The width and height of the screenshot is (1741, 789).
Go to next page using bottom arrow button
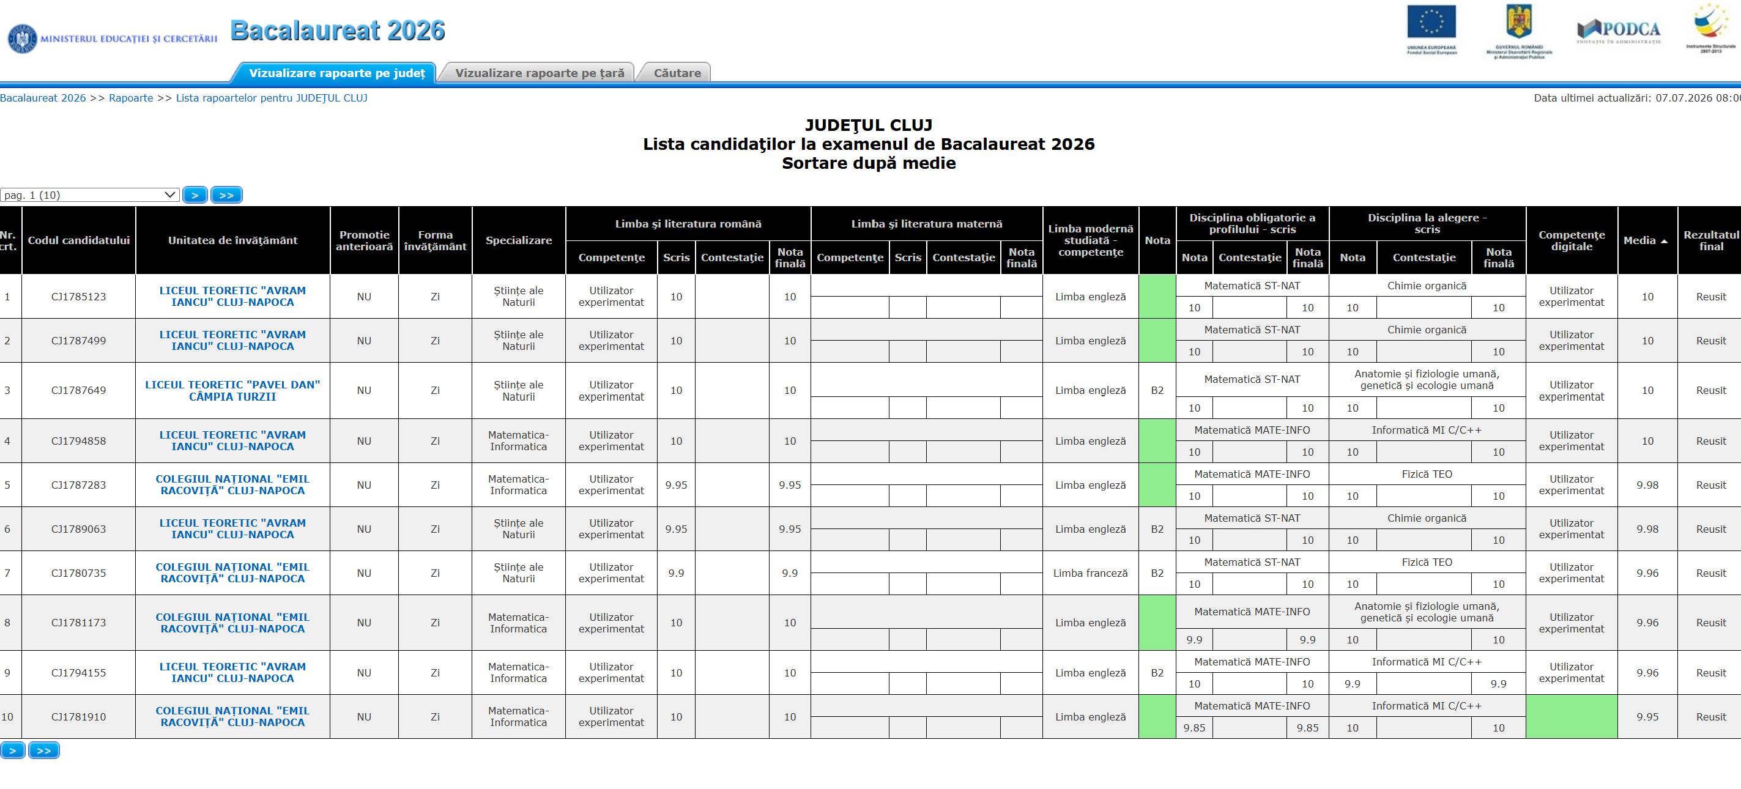(x=13, y=750)
